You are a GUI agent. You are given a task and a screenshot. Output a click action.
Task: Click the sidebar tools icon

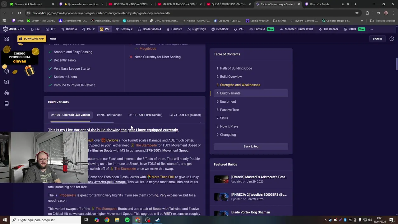(x=7, y=82)
